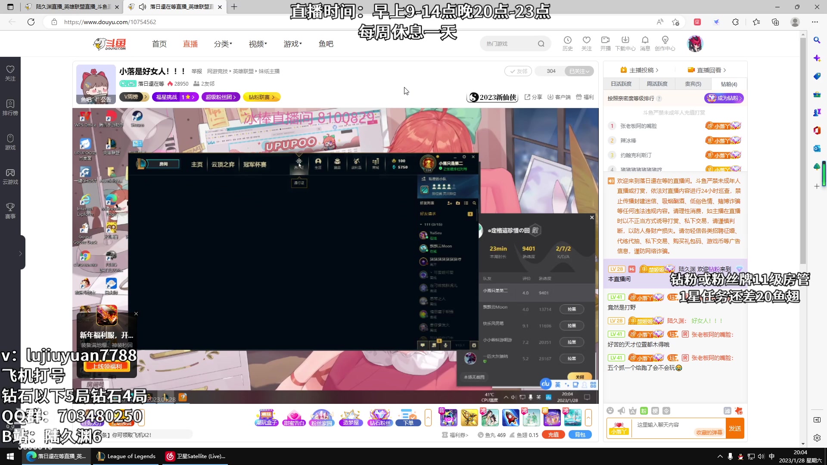
Task: Open the 创作中心 creator center icon
Action: (665, 43)
